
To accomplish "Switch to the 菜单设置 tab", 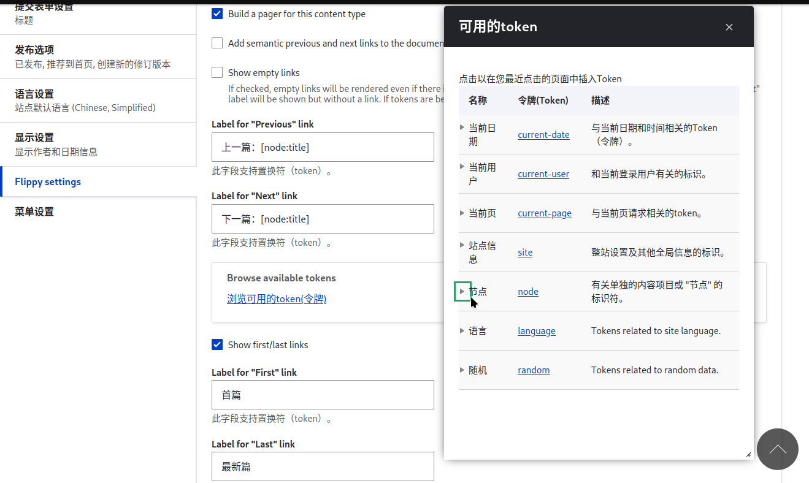I will [98, 211].
